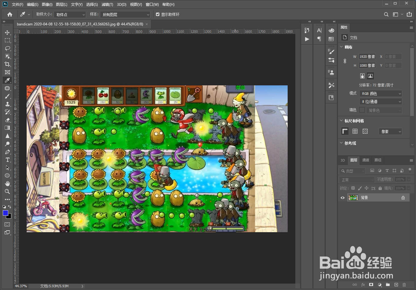The height and width of the screenshot is (290, 416).
Task: Toggle the Show Sampling Ring checkbox
Action: [x=158, y=14]
